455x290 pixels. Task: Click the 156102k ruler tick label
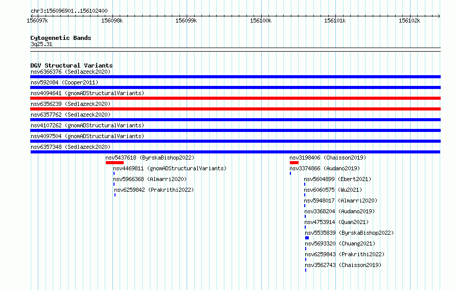409,20
